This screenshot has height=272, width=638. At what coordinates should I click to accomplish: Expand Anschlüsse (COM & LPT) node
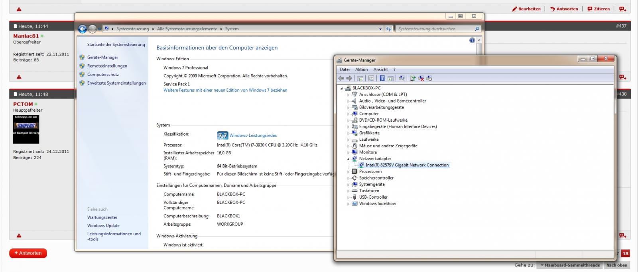click(348, 95)
